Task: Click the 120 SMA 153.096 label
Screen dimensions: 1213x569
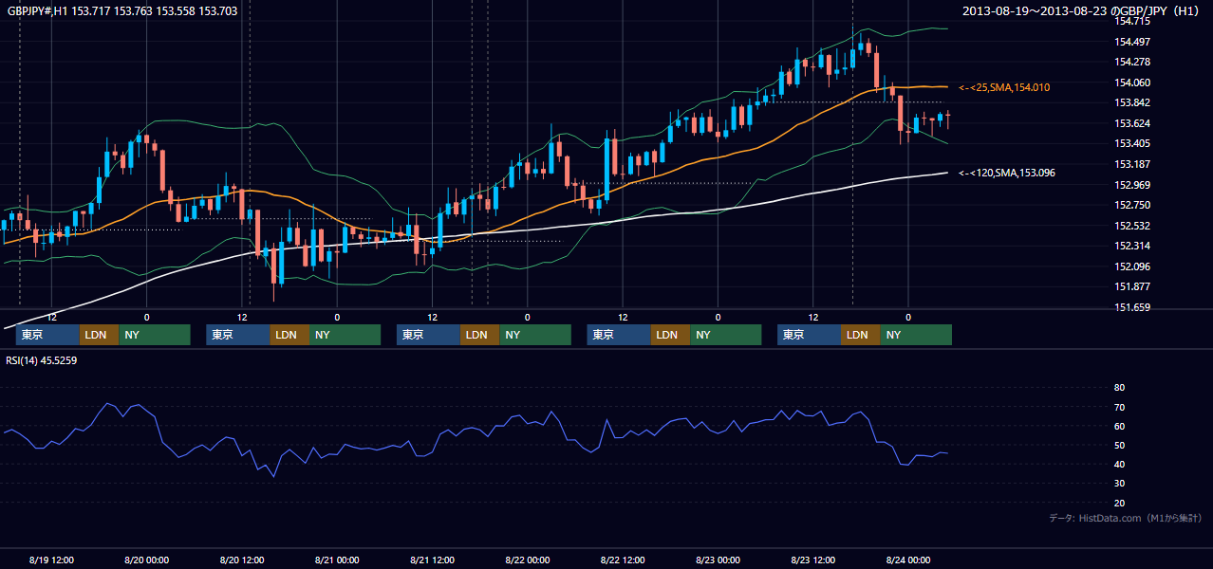Action: [1007, 173]
